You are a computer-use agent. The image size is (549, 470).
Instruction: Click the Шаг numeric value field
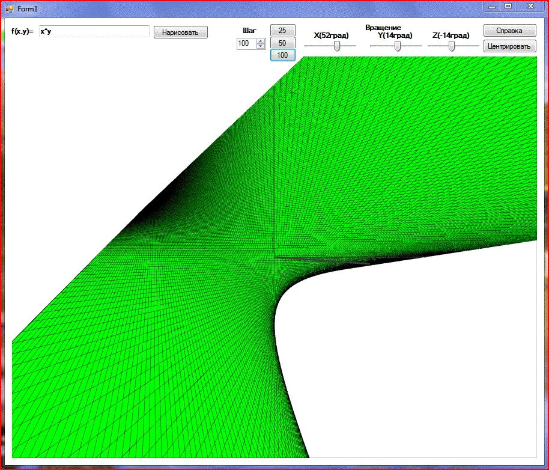pos(246,43)
